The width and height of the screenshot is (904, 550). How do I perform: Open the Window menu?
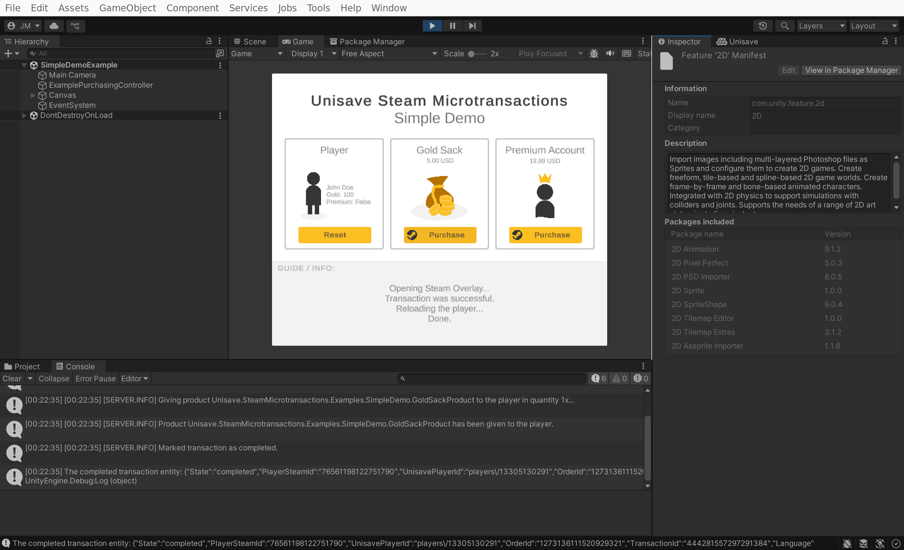click(389, 8)
